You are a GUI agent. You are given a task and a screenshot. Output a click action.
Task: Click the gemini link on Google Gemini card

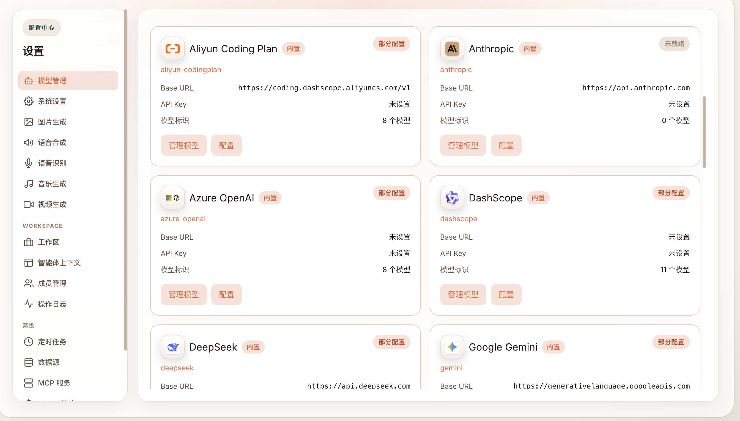click(x=451, y=368)
